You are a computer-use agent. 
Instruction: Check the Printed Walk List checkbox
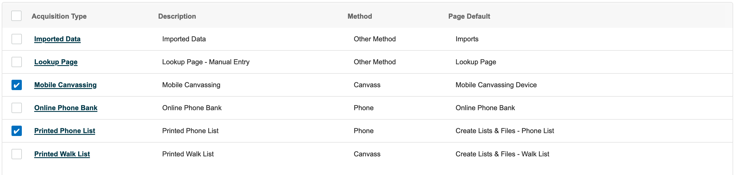pyautogui.click(x=17, y=154)
